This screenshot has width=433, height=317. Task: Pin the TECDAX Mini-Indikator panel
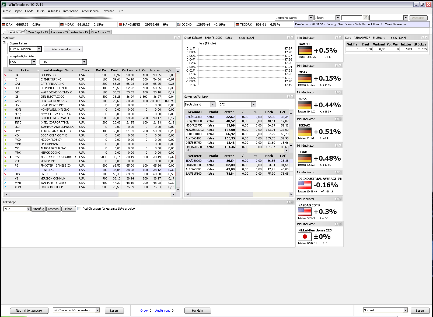(x=336, y=119)
